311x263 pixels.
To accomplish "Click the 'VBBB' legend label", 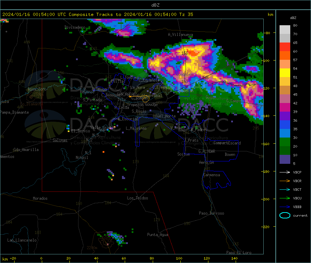I will pos(297,207).
